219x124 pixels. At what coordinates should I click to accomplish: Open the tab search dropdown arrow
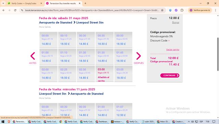pyautogui.click(x=3, y=3)
